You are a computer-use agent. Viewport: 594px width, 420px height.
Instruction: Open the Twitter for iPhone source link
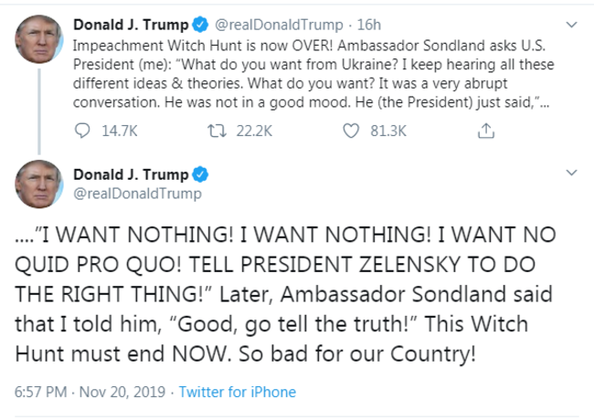(x=237, y=392)
